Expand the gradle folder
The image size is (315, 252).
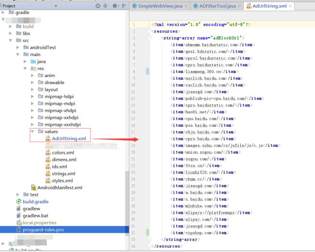point(3,13)
